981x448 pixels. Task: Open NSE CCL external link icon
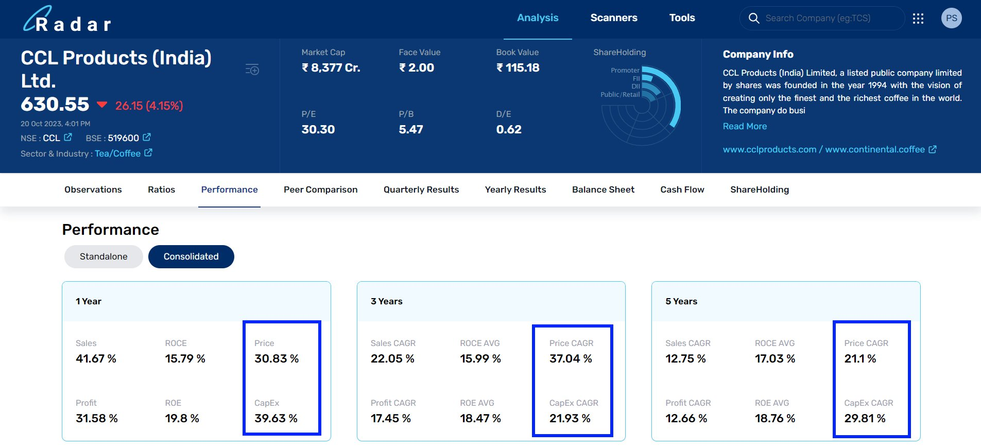click(67, 137)
